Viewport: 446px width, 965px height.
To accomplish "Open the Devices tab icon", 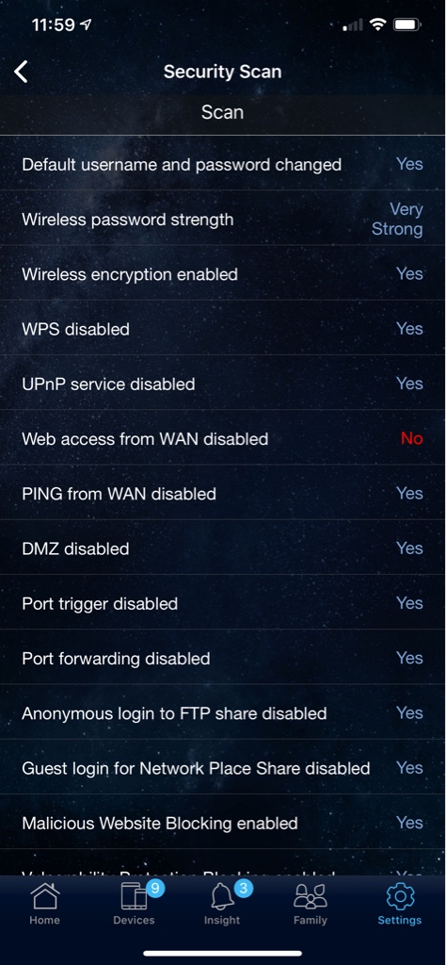I will (x=134, y=897).
